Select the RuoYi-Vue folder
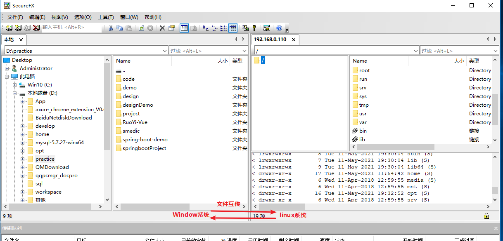The width and height of the screenshot is (503, 241). point(135,122)
